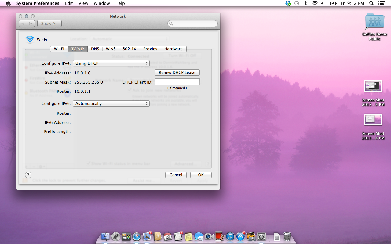Open the Hardware tab

[x=173, y=49]
